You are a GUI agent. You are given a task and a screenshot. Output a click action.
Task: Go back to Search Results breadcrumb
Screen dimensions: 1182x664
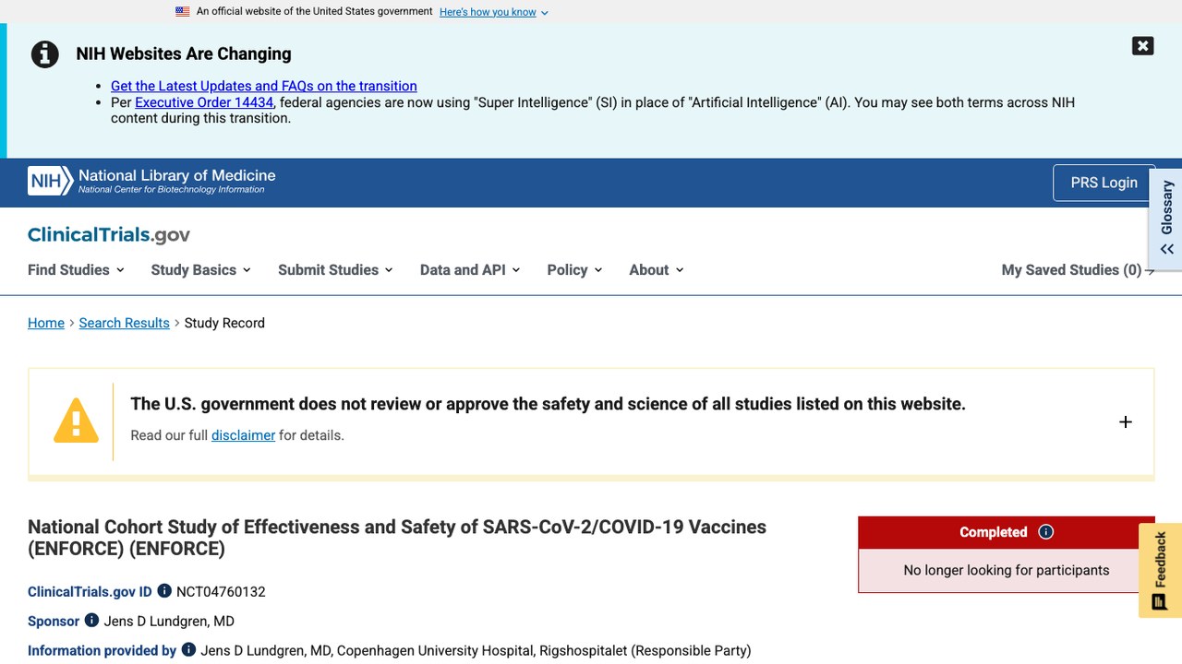[125, 323]
